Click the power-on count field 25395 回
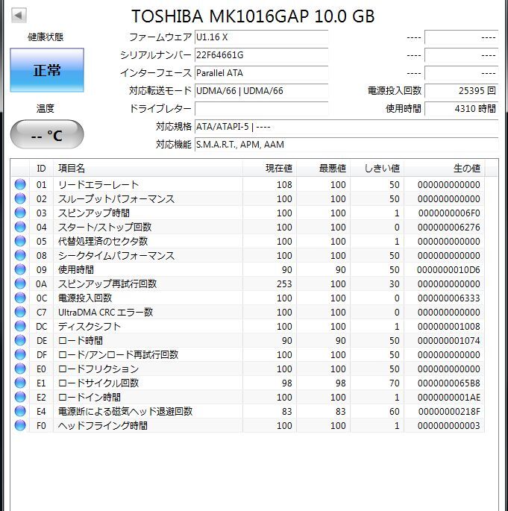Screen dimensions: 508x511 click(x=462, y=90)
